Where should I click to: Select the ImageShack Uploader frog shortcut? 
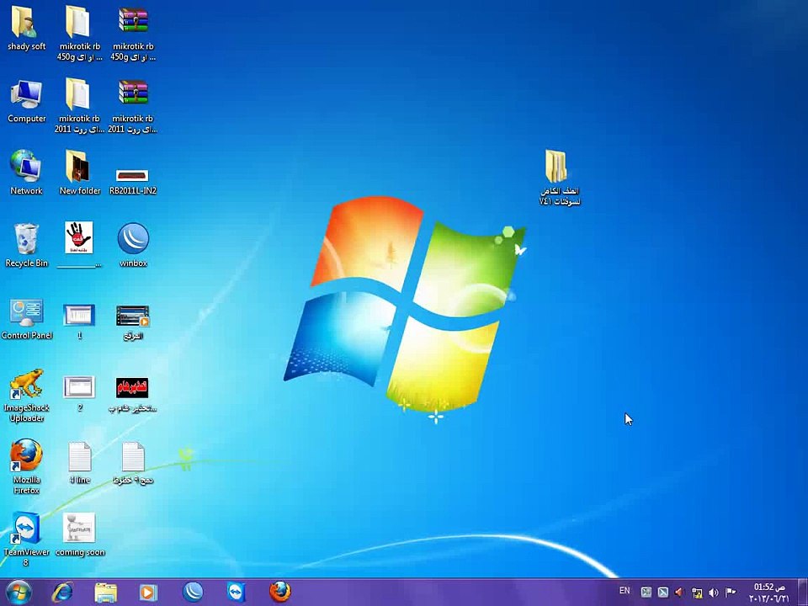coord(26,384)
